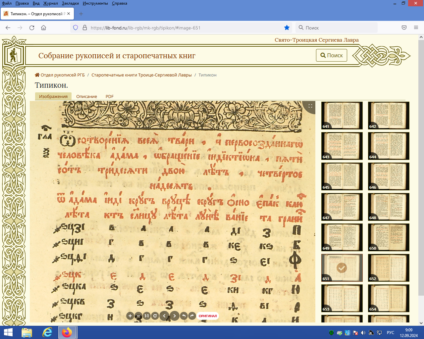The width and height of the screenshot is (424, 339).
Task: Open File Explorer from the taskbar
Action: pyautogui.click(x=27, y=332)
